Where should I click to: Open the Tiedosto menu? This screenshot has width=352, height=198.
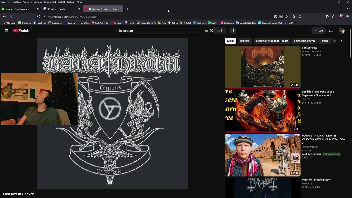(x=5, y=2)
